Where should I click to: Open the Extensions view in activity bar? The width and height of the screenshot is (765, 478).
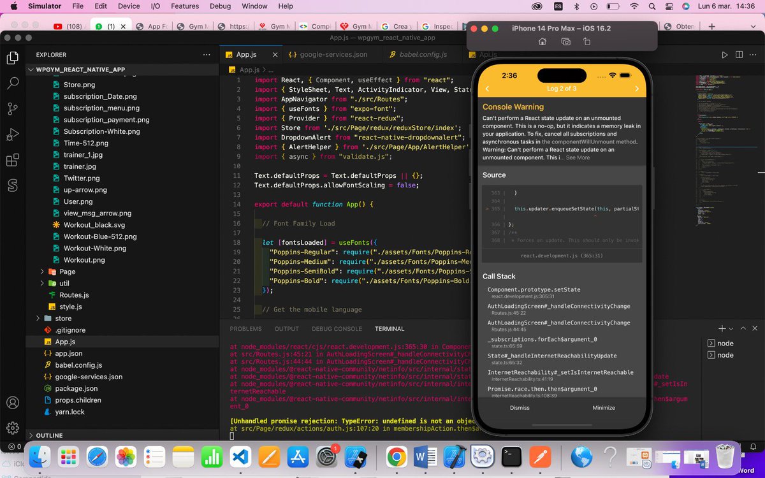pyautogui.click(x=12, y=161)
